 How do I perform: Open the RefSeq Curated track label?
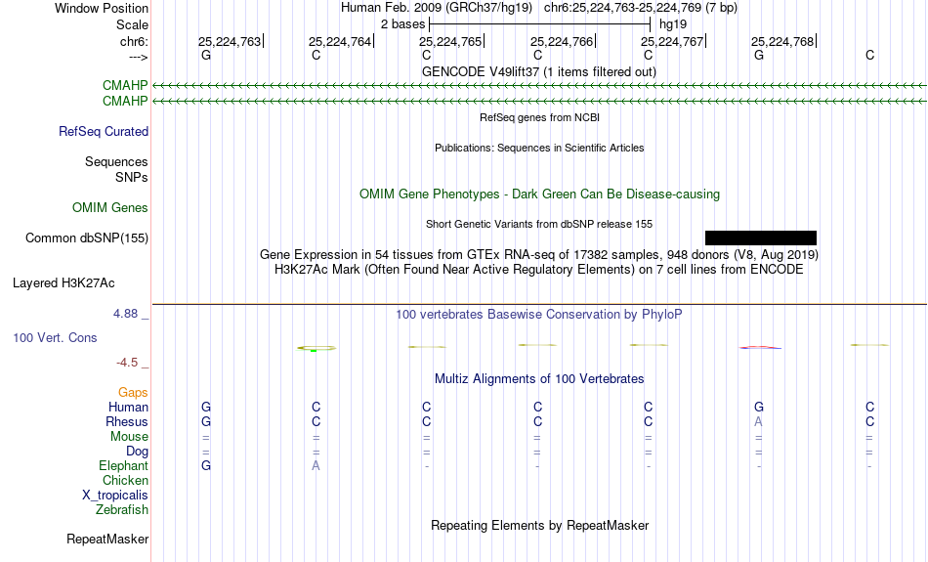coord(104,132)
